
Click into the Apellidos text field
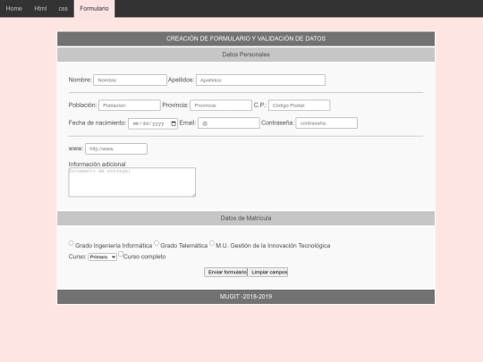[x=260, y=80]
